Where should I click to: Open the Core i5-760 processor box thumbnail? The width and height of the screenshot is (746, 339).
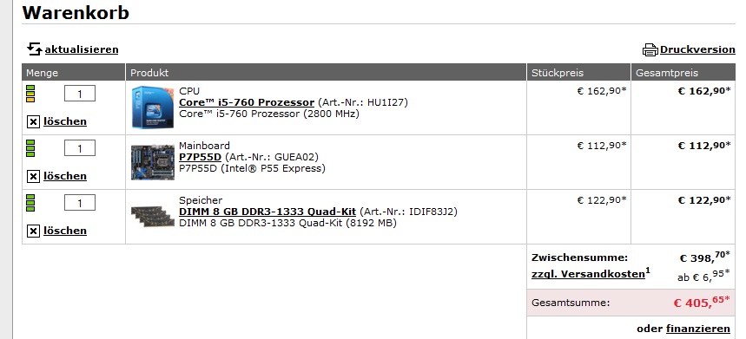coord(153,108)
